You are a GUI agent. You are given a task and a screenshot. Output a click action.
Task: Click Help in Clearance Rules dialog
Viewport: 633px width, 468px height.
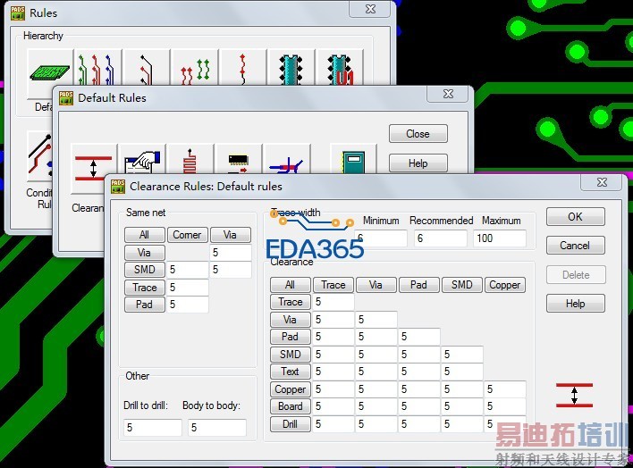click(x=575, y=304)
